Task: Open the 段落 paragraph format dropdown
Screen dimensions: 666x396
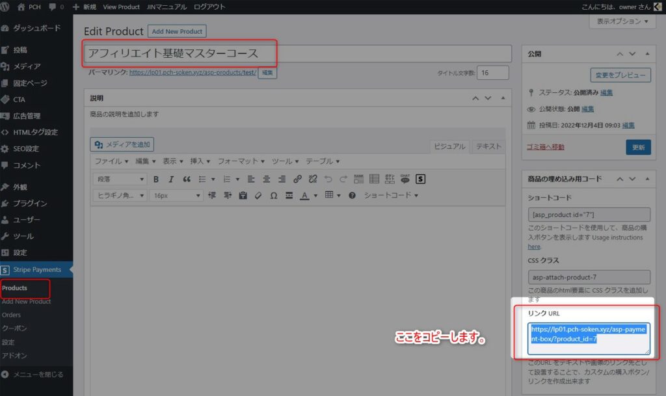Action: 120,179
